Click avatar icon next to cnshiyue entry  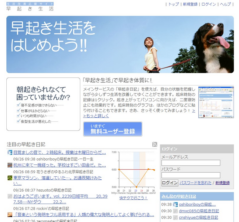click(175, 218)
